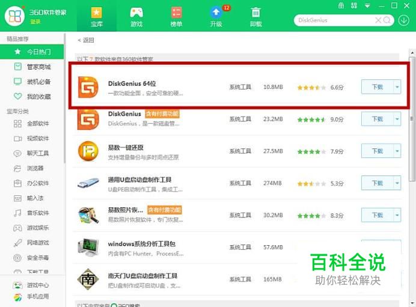The width and height of the screenshot is (416, 307).
Task: Select 安全杀毒 category
Action: click(x=32, y=257)
